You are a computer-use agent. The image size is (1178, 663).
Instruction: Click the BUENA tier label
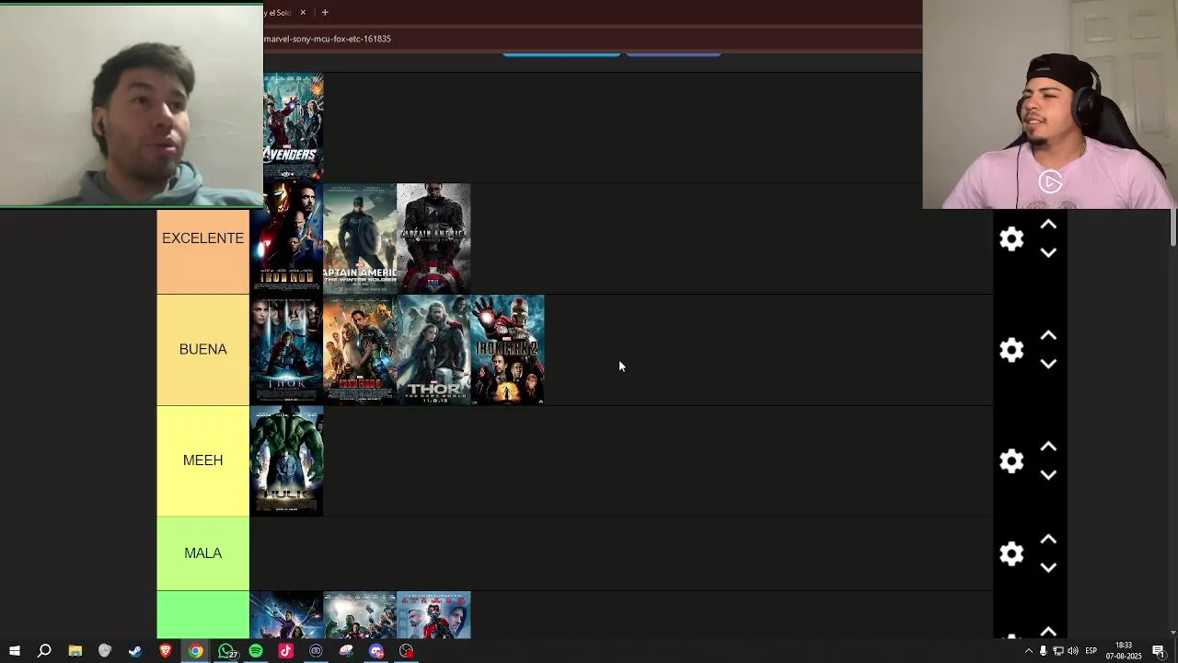click(202, 350)
